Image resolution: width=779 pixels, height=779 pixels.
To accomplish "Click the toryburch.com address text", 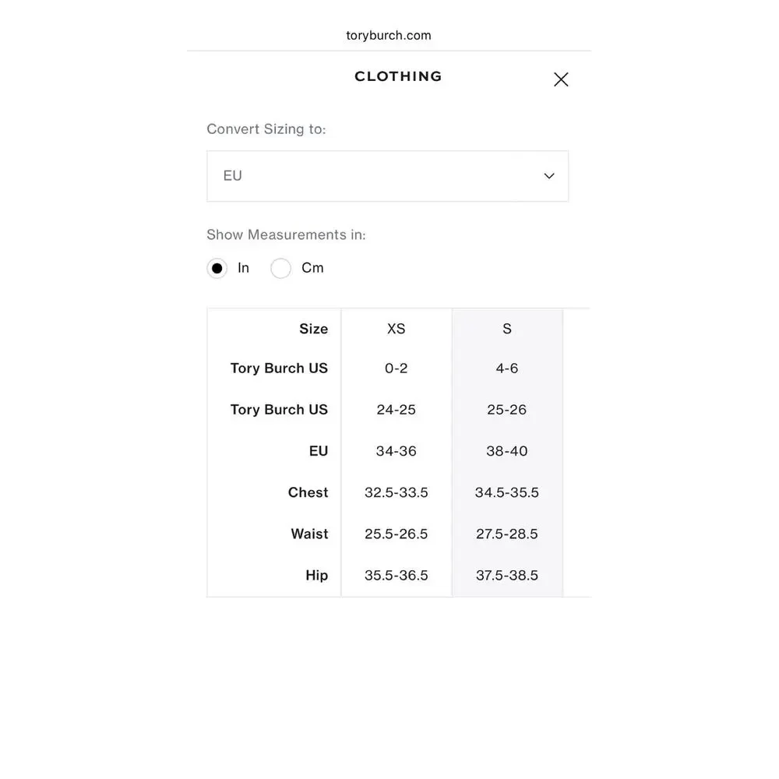I will pyautogui.click(x=389, y=35).
